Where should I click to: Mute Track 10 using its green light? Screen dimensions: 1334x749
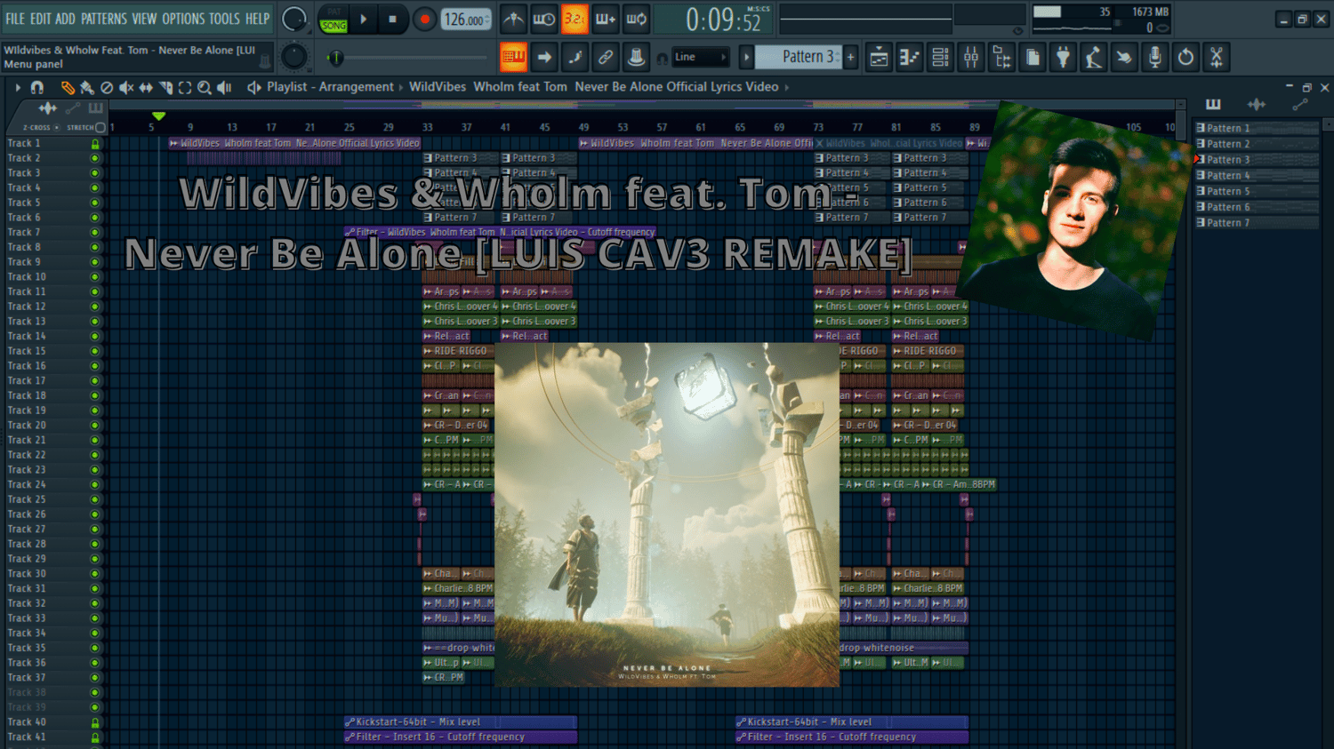(95, 277)
